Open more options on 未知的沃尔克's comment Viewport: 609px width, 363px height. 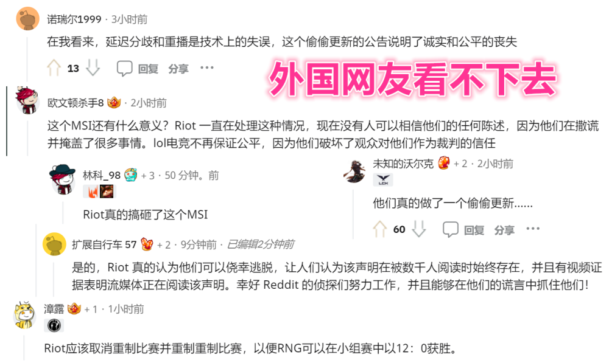pos(533,229)
